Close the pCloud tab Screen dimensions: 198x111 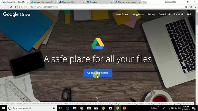click(55, 2)
